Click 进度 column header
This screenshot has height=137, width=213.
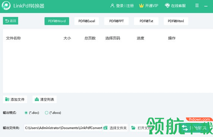click(140, 38)
